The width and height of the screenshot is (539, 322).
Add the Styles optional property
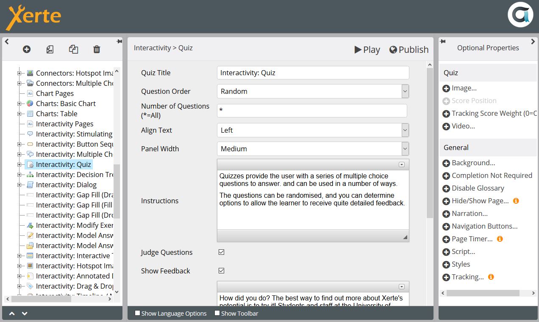[x=456, y=265]
